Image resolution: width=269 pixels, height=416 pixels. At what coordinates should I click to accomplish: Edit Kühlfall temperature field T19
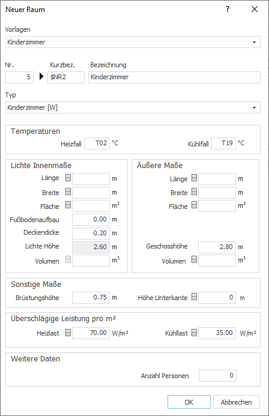click(223, 143)
